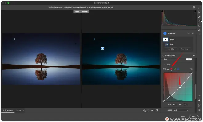
Task: Toggle mask visibility eye icon
Action: [x=193, y=33]
